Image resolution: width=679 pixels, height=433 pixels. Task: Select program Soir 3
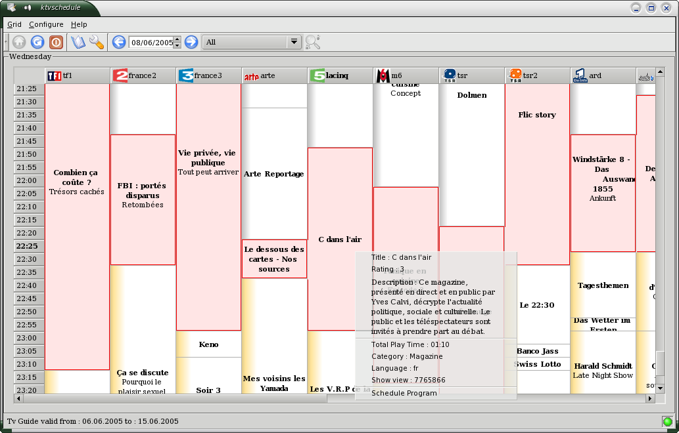pos(208,375)
